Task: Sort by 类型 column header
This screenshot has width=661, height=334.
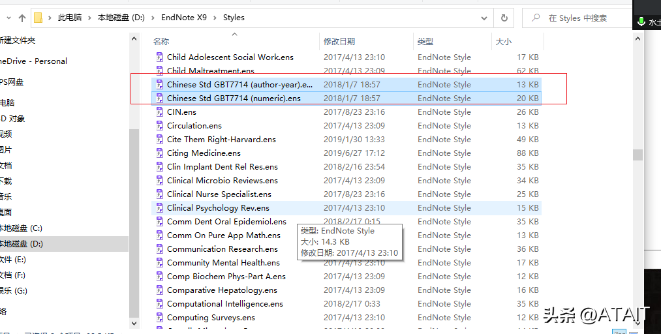Action: tap(425, 41)
